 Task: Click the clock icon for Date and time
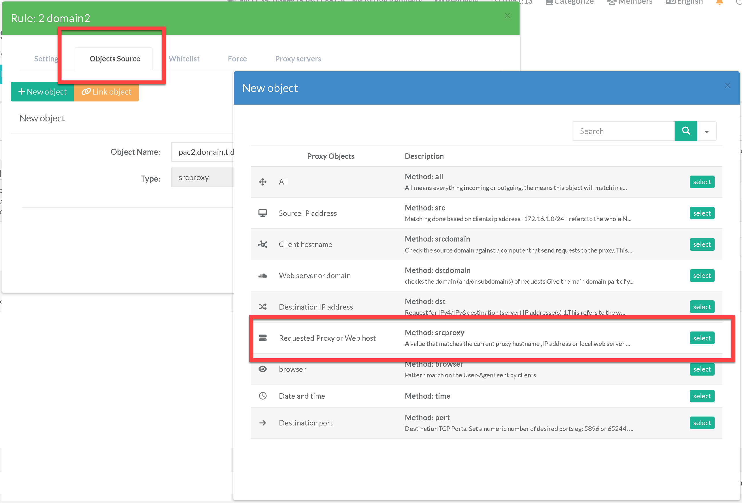(x=263, y=396)
